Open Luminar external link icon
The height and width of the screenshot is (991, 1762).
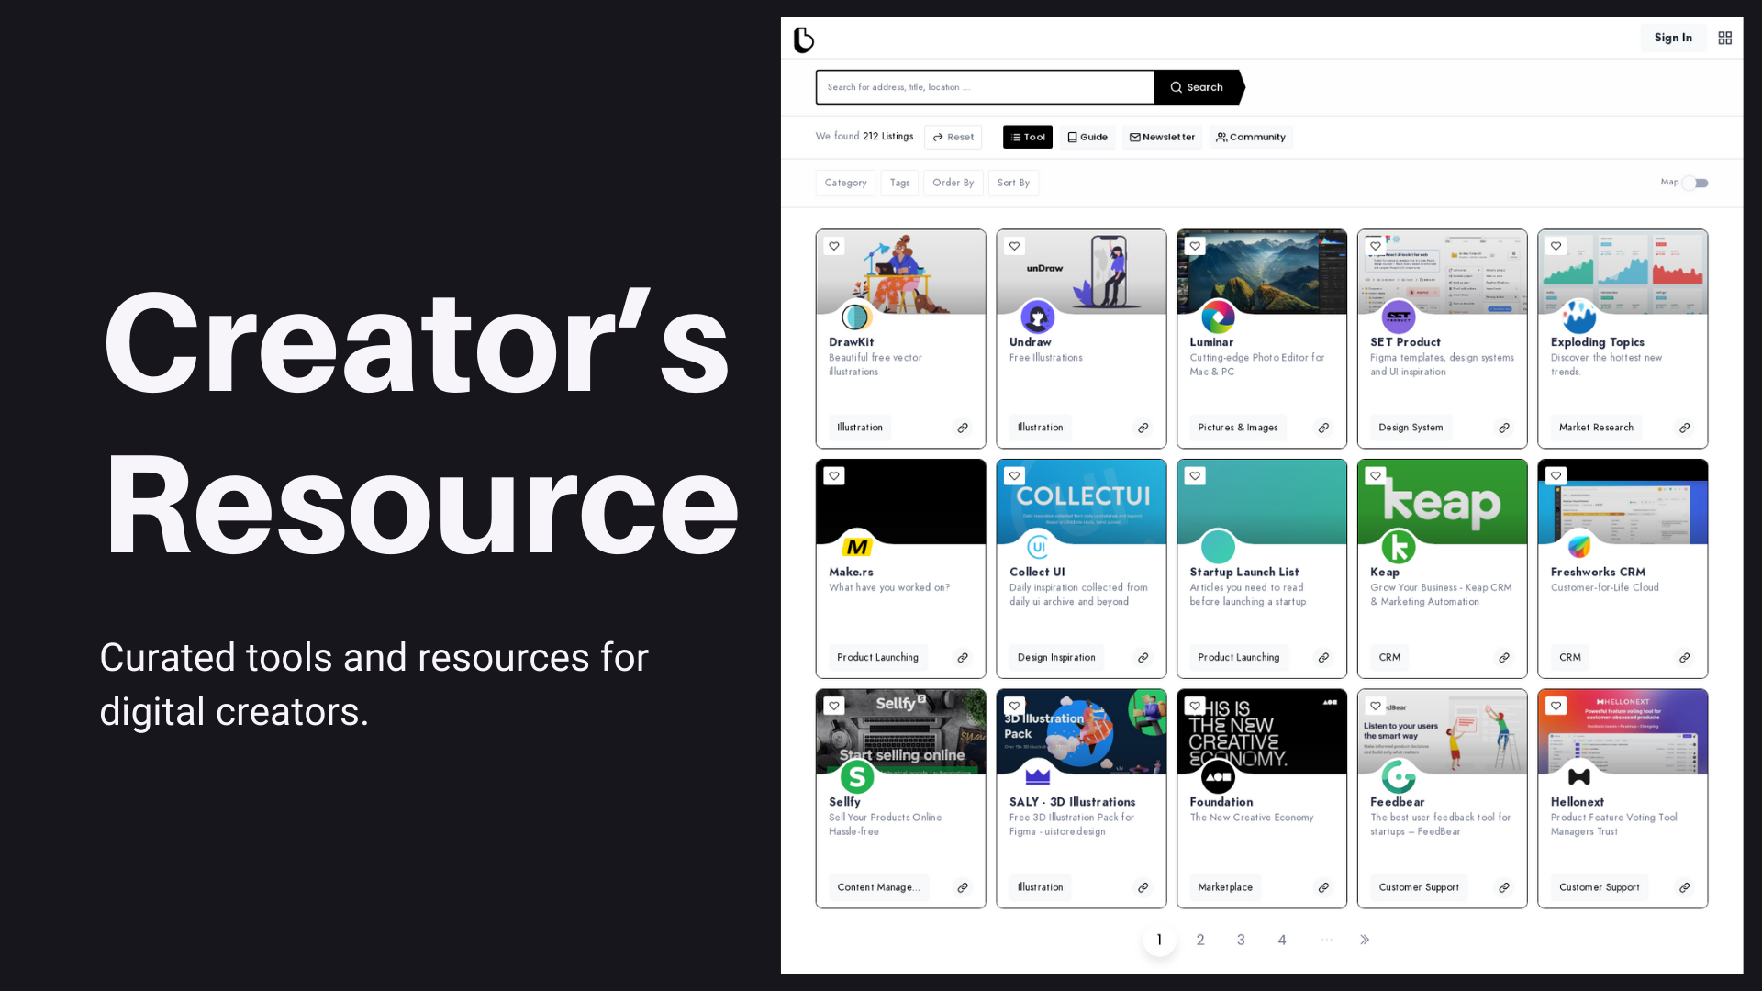point(1323,428)
